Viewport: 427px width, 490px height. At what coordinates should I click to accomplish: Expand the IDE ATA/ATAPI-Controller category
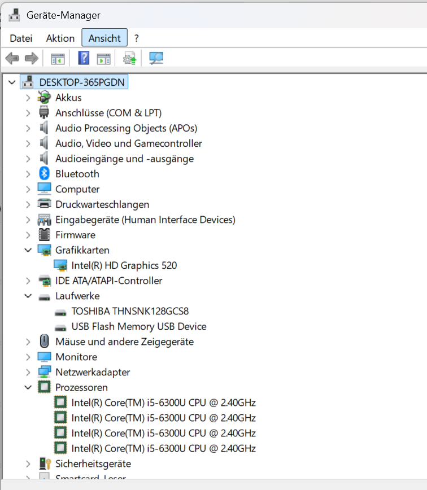[28, 281]
